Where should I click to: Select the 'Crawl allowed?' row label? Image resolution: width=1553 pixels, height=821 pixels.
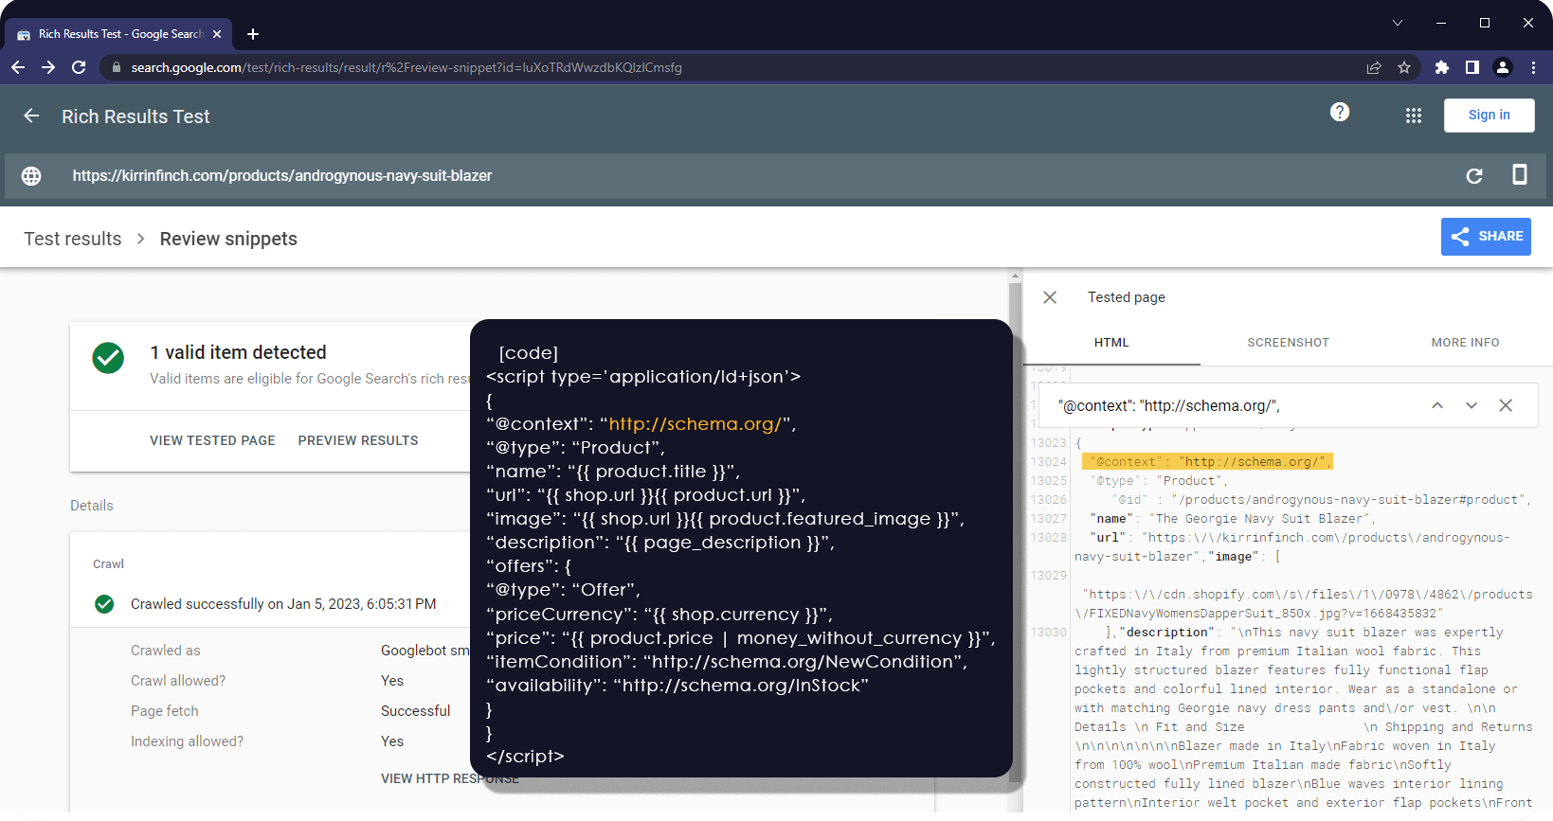(x=178, y=681)
